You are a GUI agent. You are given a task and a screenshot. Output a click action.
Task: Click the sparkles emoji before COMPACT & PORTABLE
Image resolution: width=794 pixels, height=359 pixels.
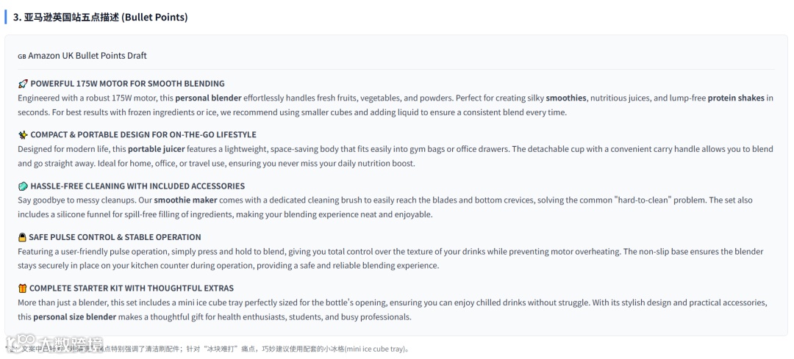click(x=23, y=135)
